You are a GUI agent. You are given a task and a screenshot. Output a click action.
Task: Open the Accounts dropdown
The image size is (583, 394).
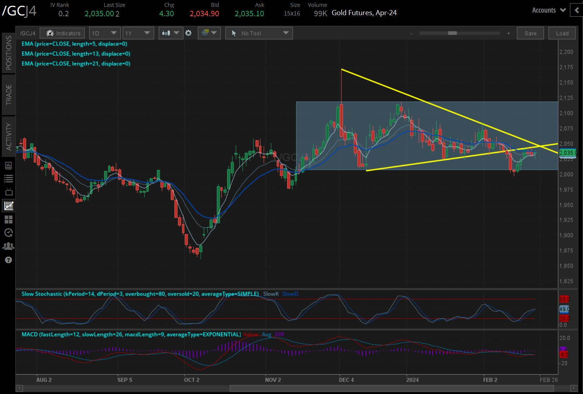(x=548, y=10)
